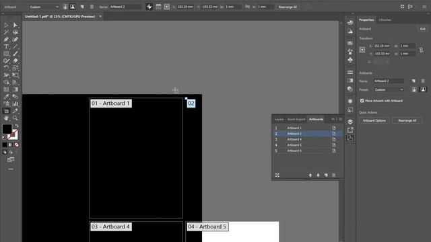Select the Artboard tool

[6, 111]
